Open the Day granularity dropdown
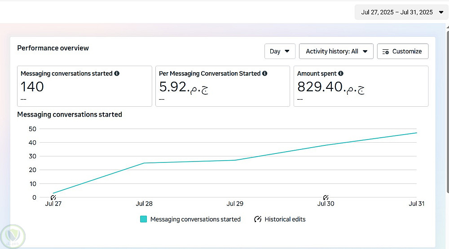 click(280, 52)
